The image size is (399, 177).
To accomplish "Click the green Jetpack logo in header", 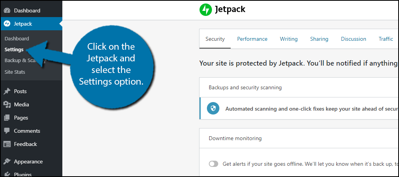I will click(205, 10).
